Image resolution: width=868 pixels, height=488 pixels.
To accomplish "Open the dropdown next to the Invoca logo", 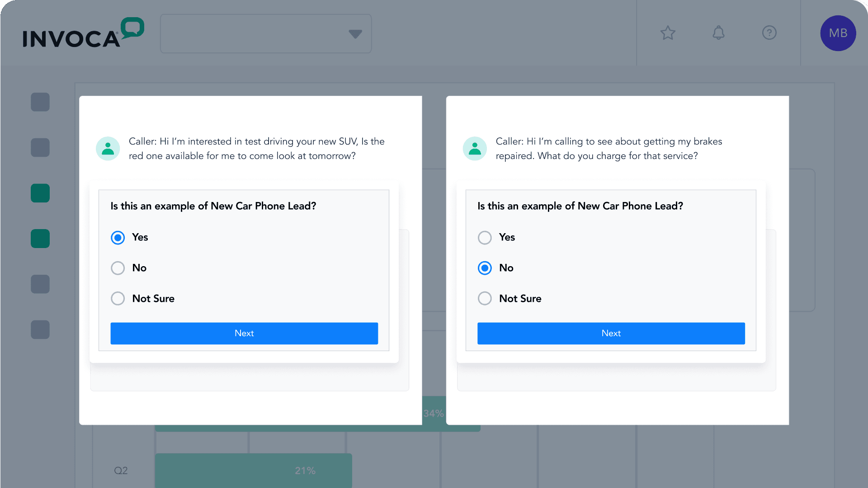I will point(355,33).
